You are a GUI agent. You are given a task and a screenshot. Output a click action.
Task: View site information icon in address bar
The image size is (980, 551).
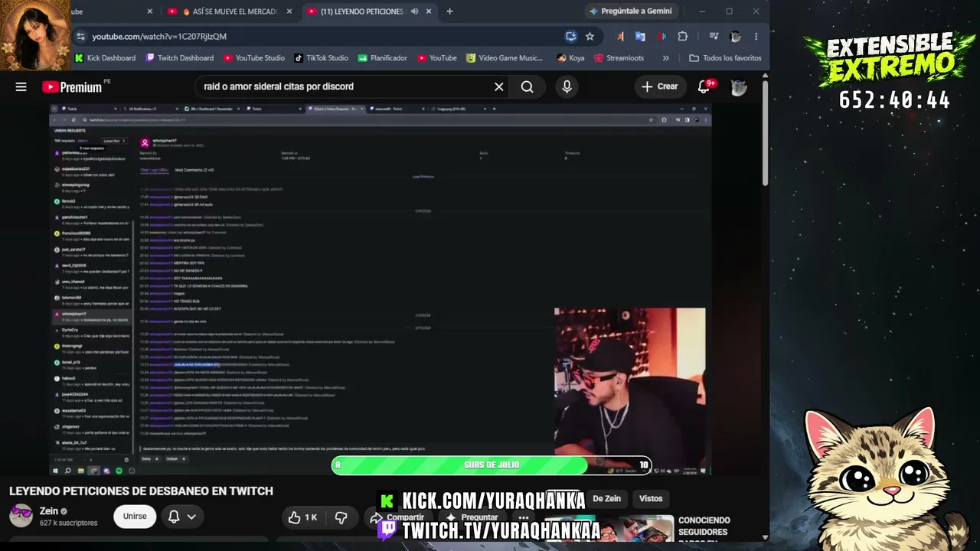pyautogui.click(x=80, y=36)
